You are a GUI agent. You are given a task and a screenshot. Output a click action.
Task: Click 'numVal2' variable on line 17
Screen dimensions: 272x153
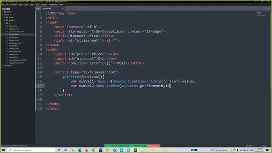[x=86, y=86]
